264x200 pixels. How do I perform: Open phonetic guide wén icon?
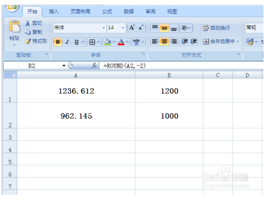136,42
